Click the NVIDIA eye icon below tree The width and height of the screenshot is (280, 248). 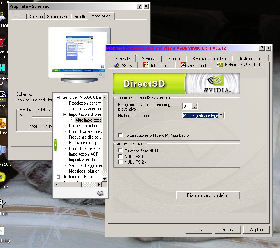pyautogui.click(x=100, y=193)
